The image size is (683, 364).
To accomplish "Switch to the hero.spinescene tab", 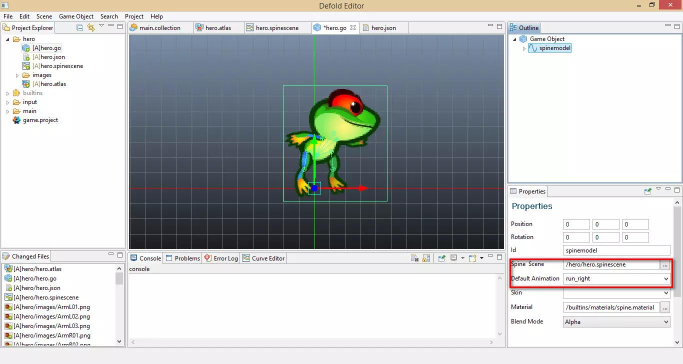I will (277, 28).
